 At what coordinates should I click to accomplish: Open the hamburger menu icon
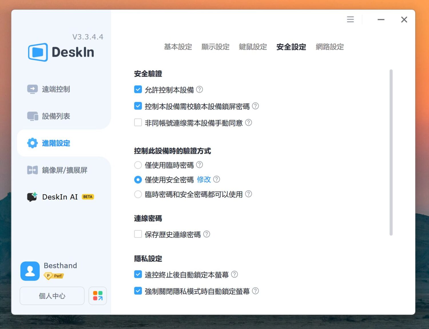(x=350, y=19)
